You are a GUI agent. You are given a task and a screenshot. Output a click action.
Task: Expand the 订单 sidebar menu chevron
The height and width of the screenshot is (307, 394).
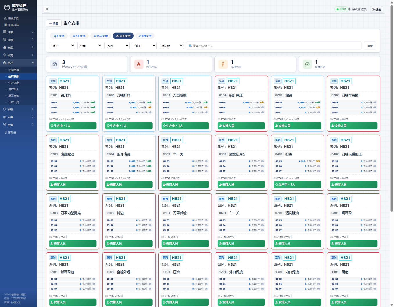[33, 32]
